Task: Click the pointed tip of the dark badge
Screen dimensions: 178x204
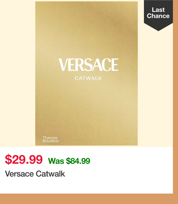Action: coord(158,29)
